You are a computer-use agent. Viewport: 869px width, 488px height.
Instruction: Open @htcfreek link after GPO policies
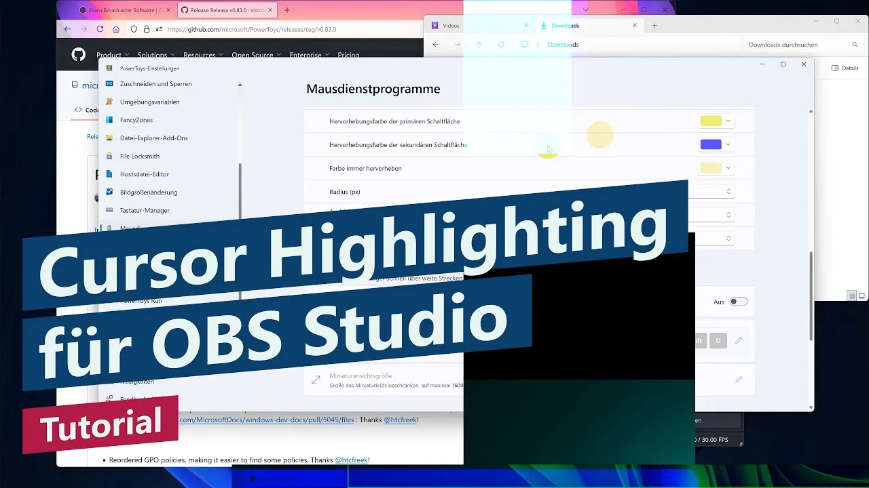pos(352,460)
